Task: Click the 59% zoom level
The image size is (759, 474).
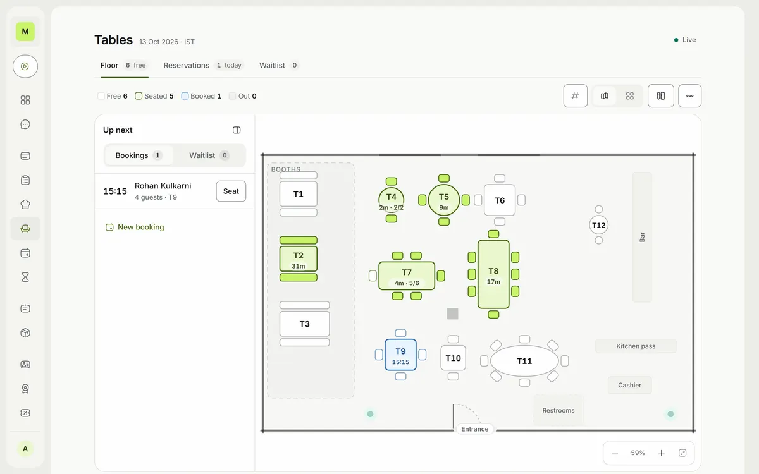Action: tap(638, 453)
